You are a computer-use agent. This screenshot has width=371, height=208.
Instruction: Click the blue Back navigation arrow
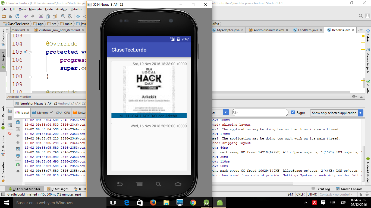[x=78, y=16]
